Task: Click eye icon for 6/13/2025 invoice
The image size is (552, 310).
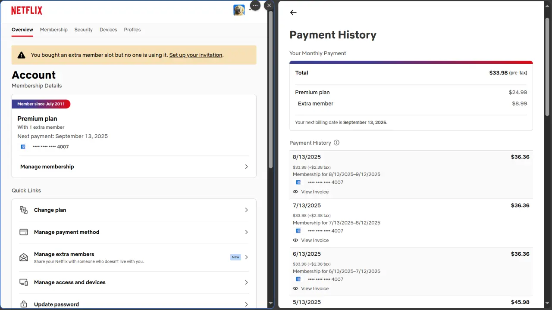Action: pos(295,288)
